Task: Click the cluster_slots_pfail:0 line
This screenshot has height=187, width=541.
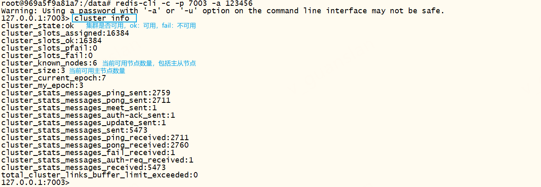Action: 49,48
